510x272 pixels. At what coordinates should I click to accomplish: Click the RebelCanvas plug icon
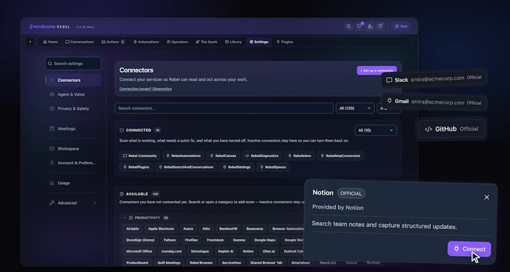tap(212, 156)
